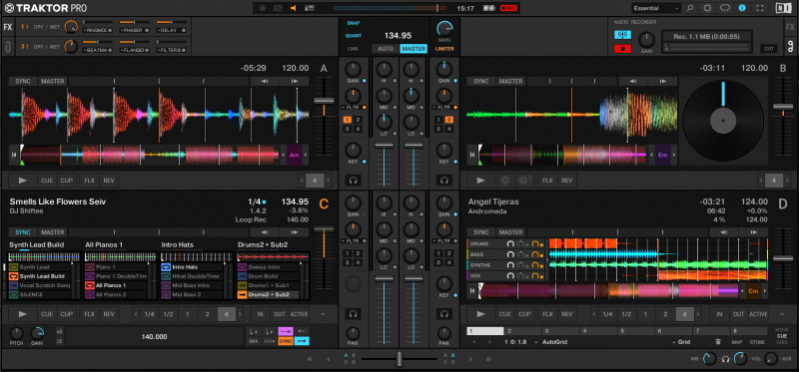Click crossfader fast-right double arrow
This screenshot has height=372, width=799.
488,359
